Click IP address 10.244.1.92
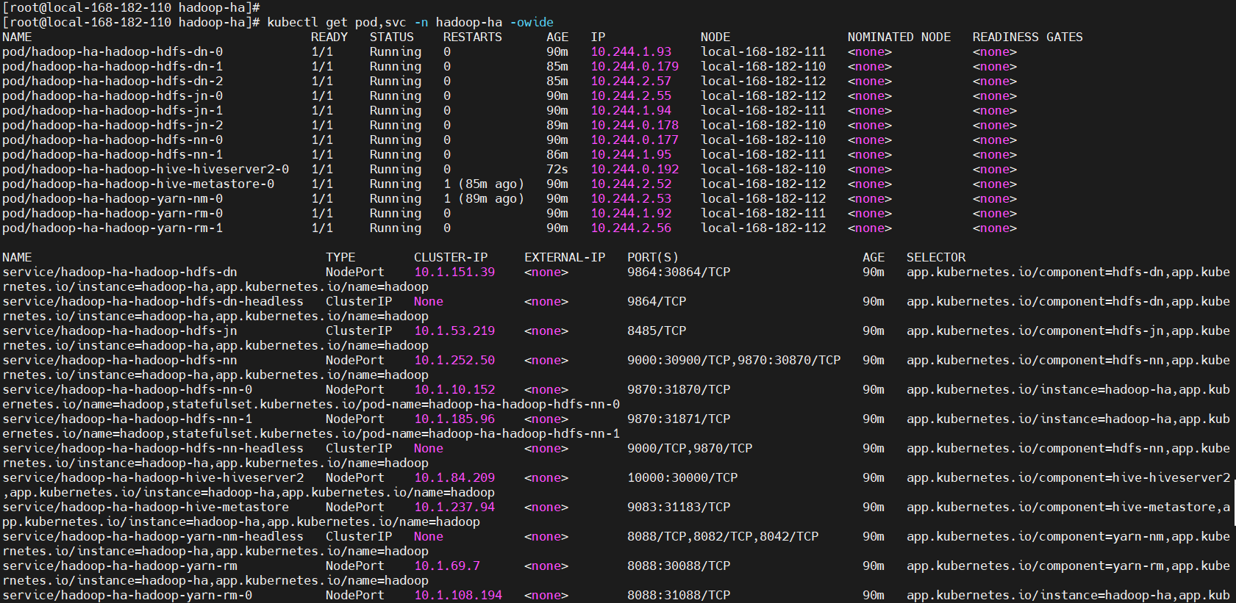The image size is (1236, 603). tap(631, 214)
